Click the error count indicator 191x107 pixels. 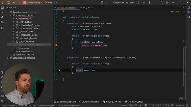[172, 12]
